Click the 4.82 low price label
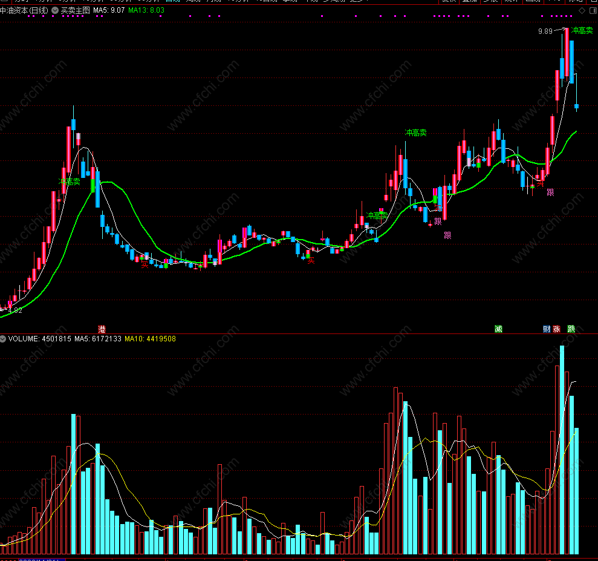The width and height of the screenshot is (598, 561). (15, 310)
